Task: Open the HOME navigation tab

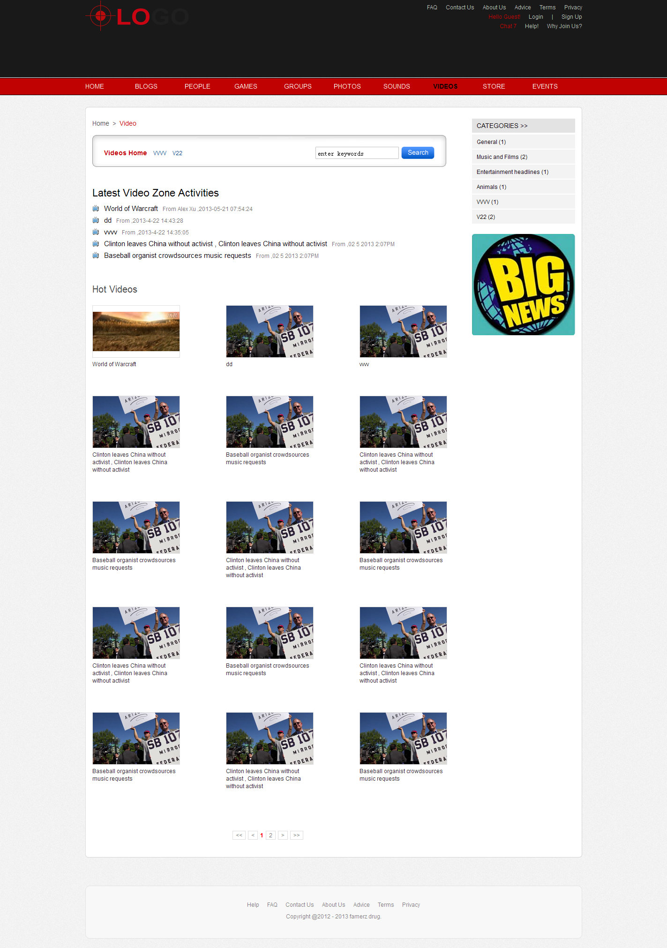Action: click(95, 86)
